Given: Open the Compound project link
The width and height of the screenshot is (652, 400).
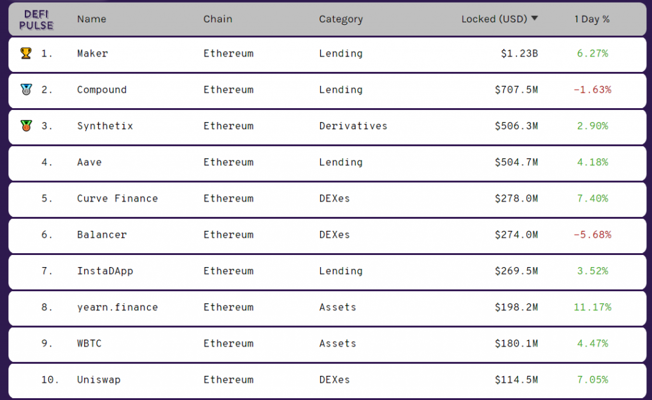Looking at the screenshot, I should click(x=102, y=90).
